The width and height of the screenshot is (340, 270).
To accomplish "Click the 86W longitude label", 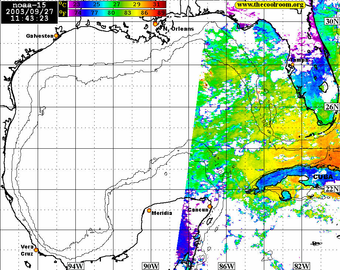I will [227, 266].
